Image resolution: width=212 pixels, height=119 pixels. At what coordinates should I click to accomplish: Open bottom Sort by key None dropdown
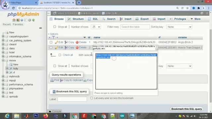[179, 66]
